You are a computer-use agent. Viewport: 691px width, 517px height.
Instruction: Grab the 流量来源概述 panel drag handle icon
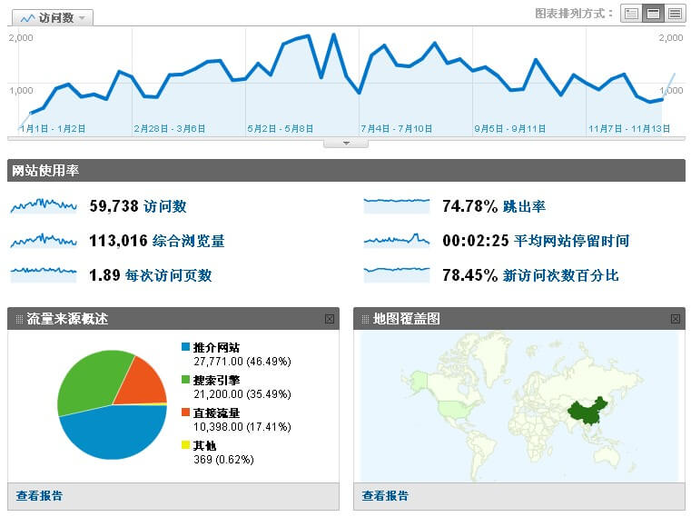(19, 319)
